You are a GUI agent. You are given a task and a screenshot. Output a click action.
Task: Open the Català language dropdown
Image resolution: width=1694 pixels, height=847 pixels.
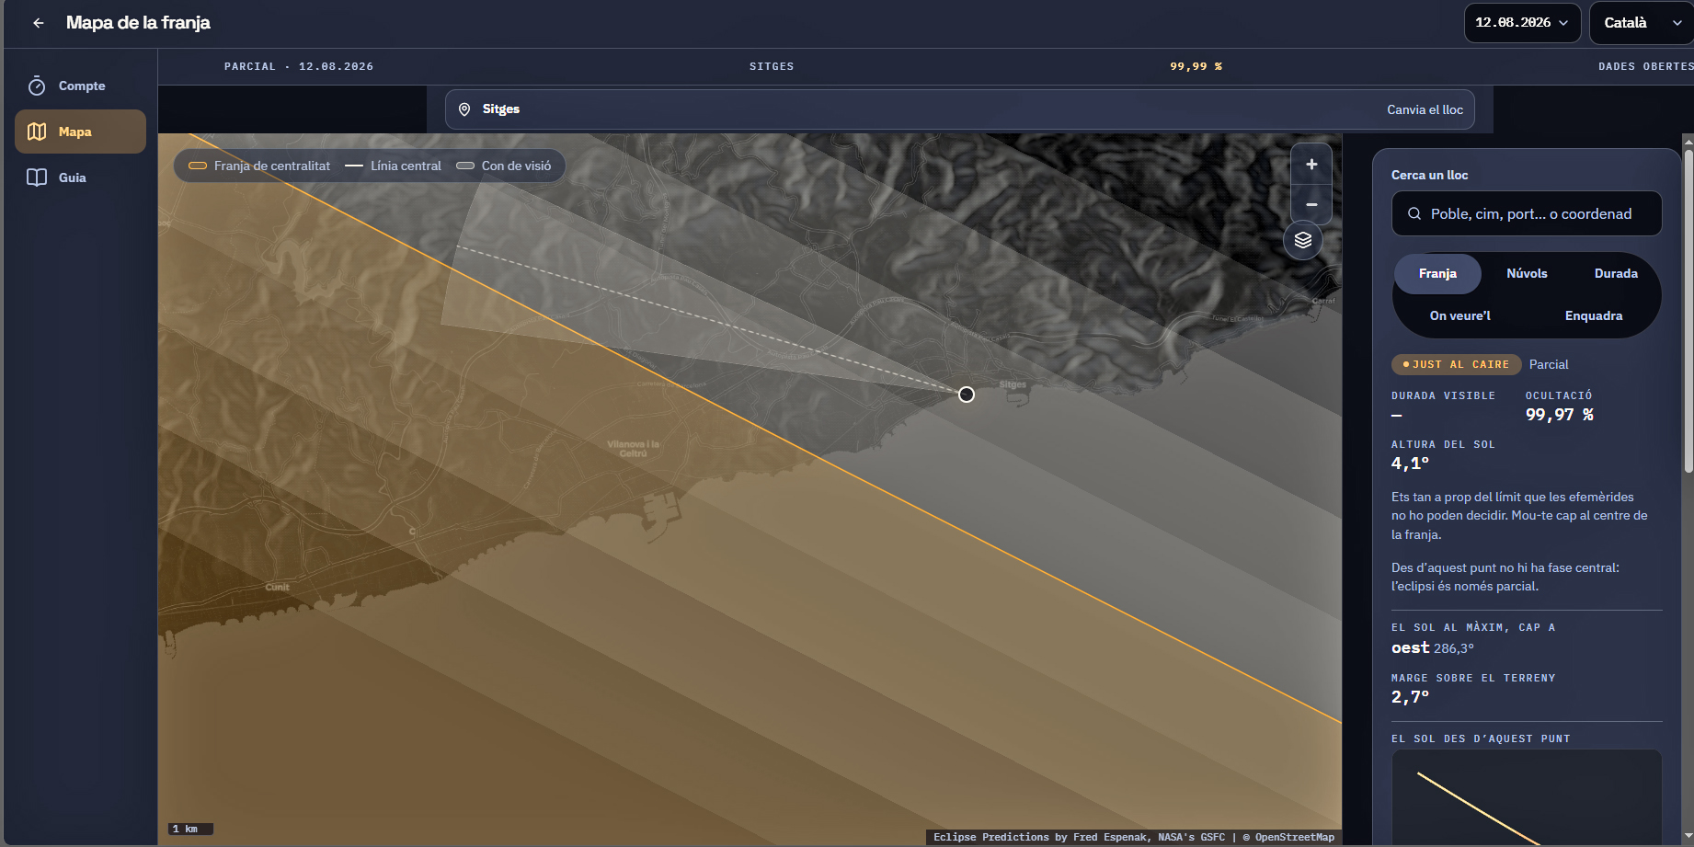pos(1642,23)
